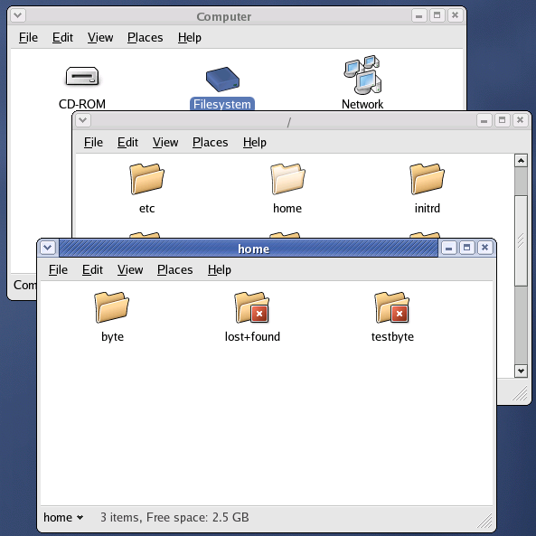536x536 pixels.
Task: Open Computer window's title bar menu arrow
Action: (x=18, y=15)
